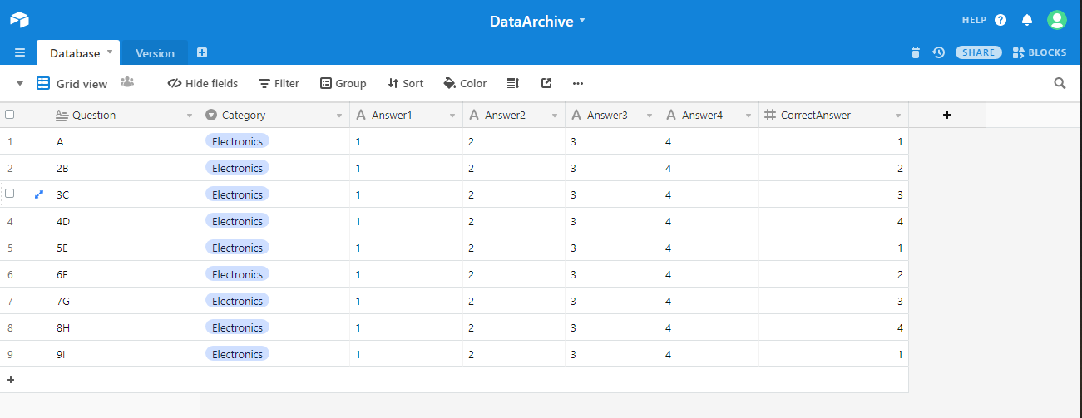The image size is (1082, 418).
Task: Open the Category column dropdown arrow
Action: (338, 116)
